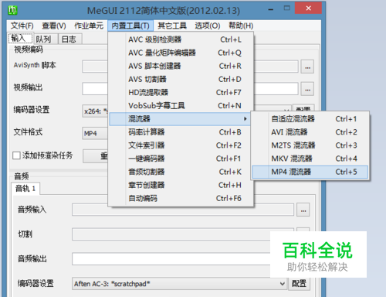Select the 音轨 1 tab

click(25, 189)
